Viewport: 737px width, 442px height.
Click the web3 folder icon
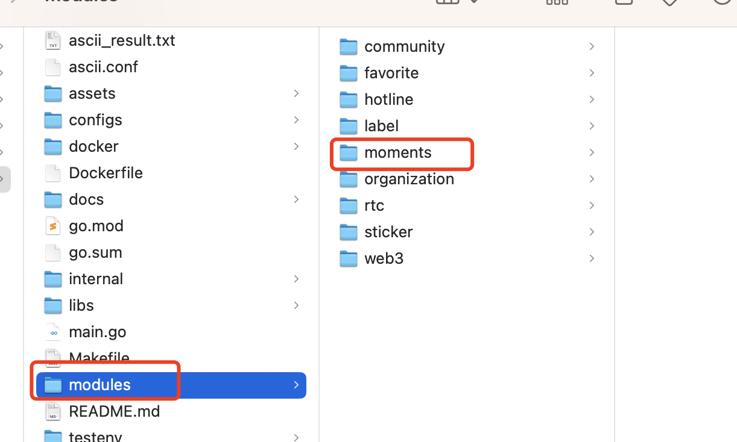click(349, 258)
